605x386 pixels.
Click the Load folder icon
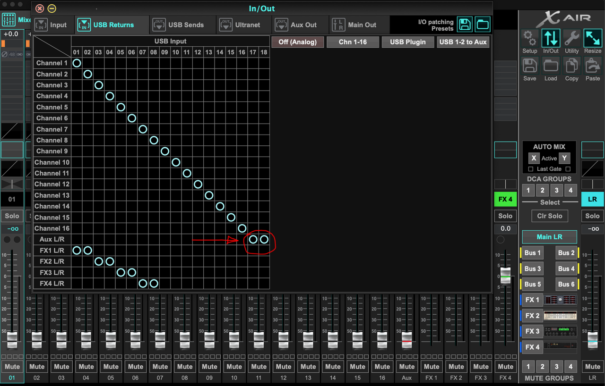pos(551,66)
